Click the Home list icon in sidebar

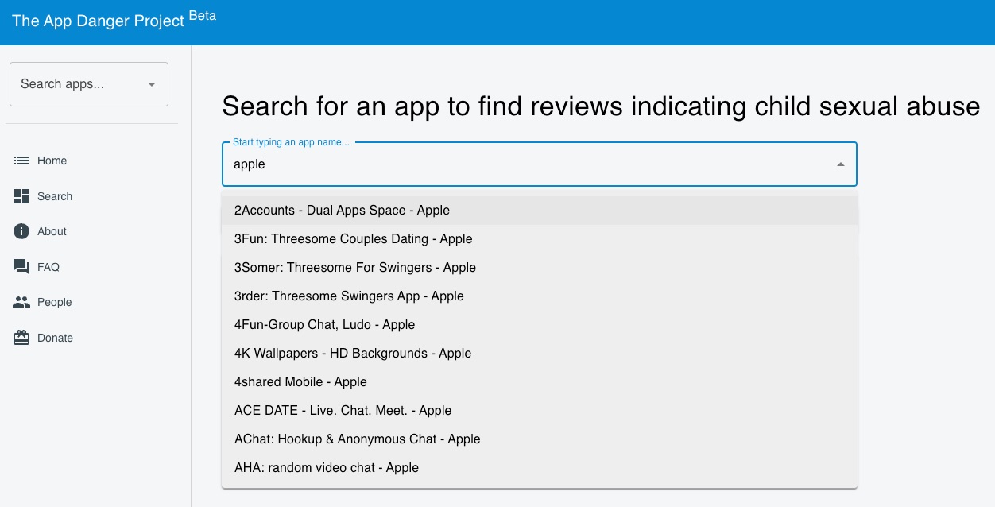point(21,161)
